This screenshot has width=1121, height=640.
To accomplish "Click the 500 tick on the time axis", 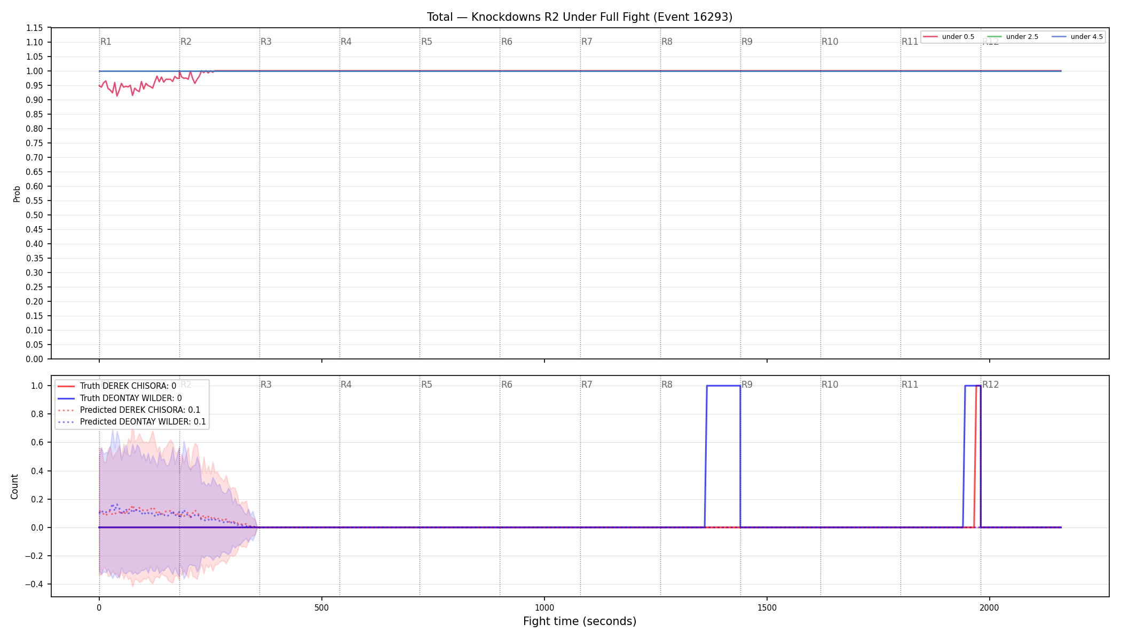I will click(x=321, y=607).
